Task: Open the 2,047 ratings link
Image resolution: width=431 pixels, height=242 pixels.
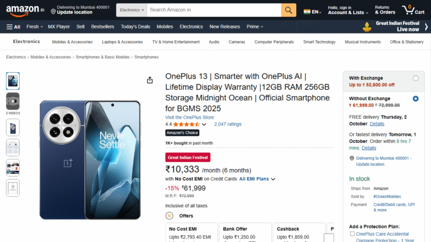Action: coord(228,124)
